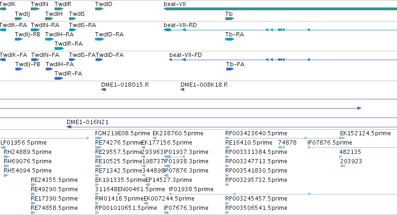Click EST IP01938.5prime

point(191,189)
